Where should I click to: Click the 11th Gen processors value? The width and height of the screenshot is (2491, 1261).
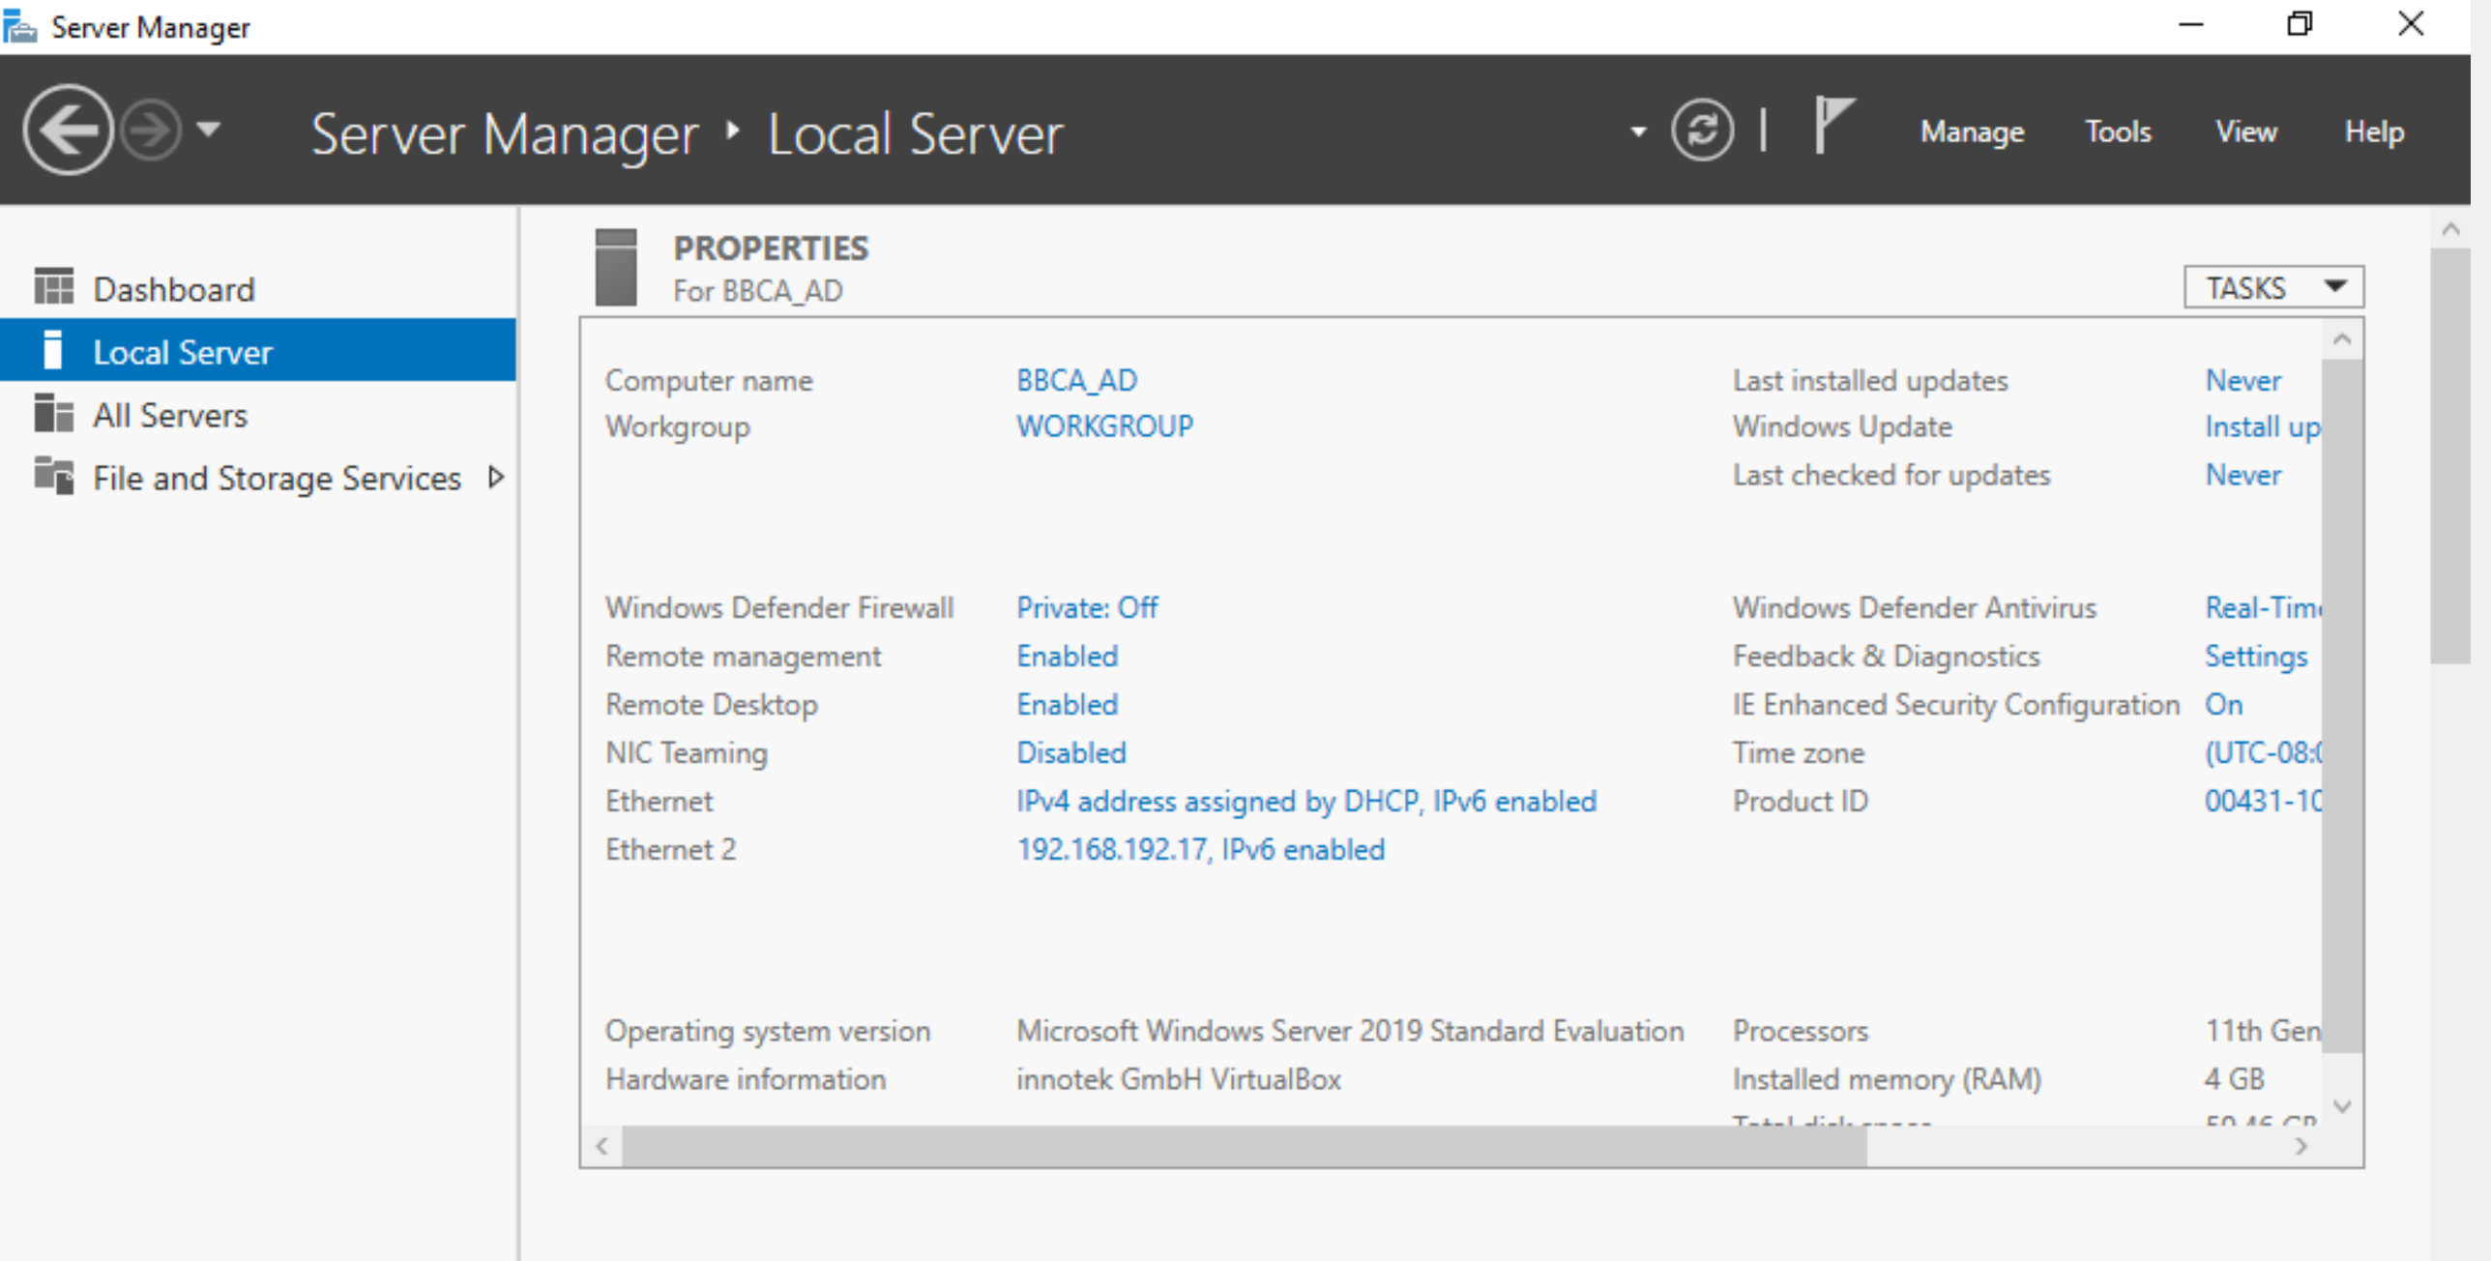[x=2263, y=1031]
